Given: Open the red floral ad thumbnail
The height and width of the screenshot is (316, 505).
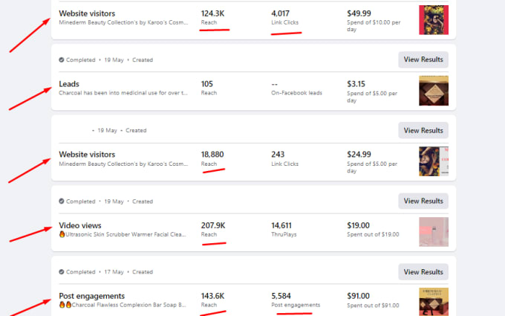Looking at the screenshot, I should pyautogui.click(x=434, y=20).
